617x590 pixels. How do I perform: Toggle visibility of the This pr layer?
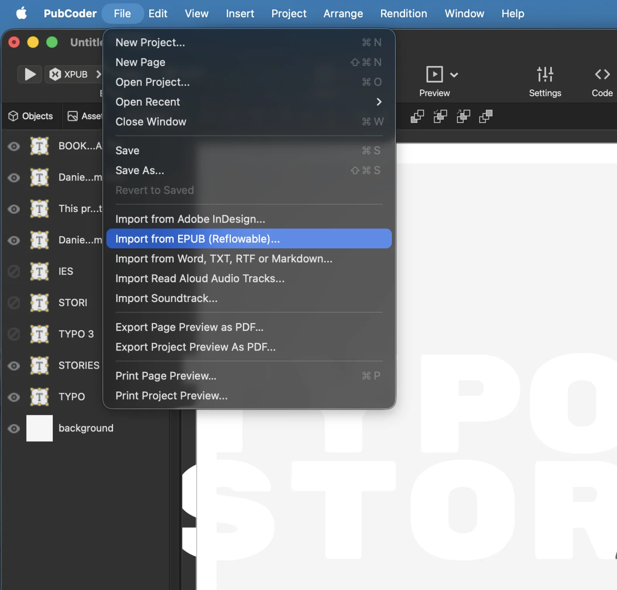[x=14, y=209]
